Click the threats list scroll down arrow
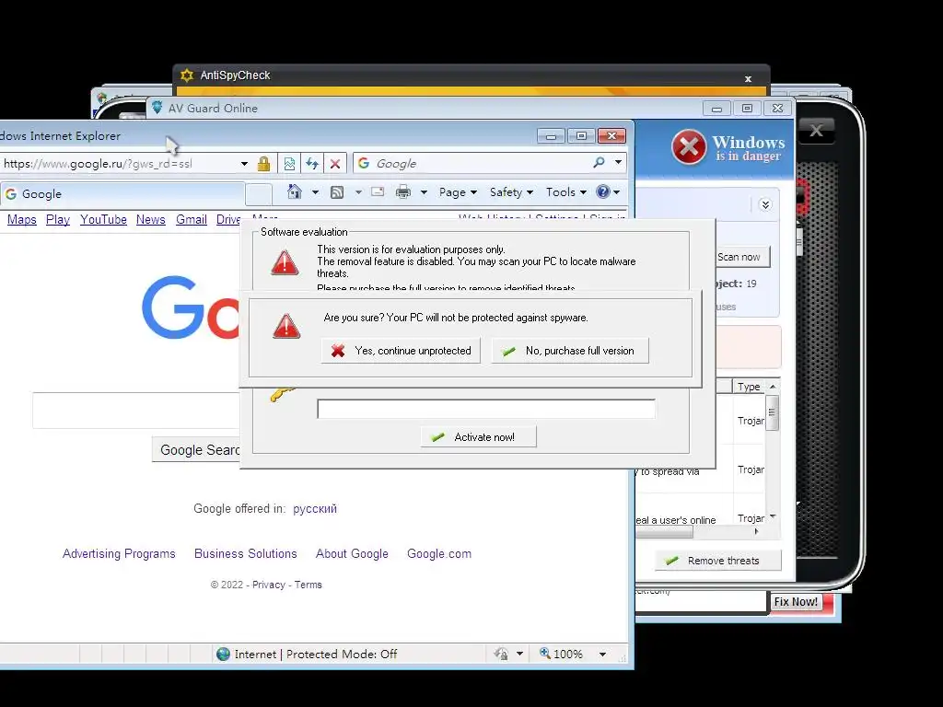943x707 pixels. tap(773, 517)
